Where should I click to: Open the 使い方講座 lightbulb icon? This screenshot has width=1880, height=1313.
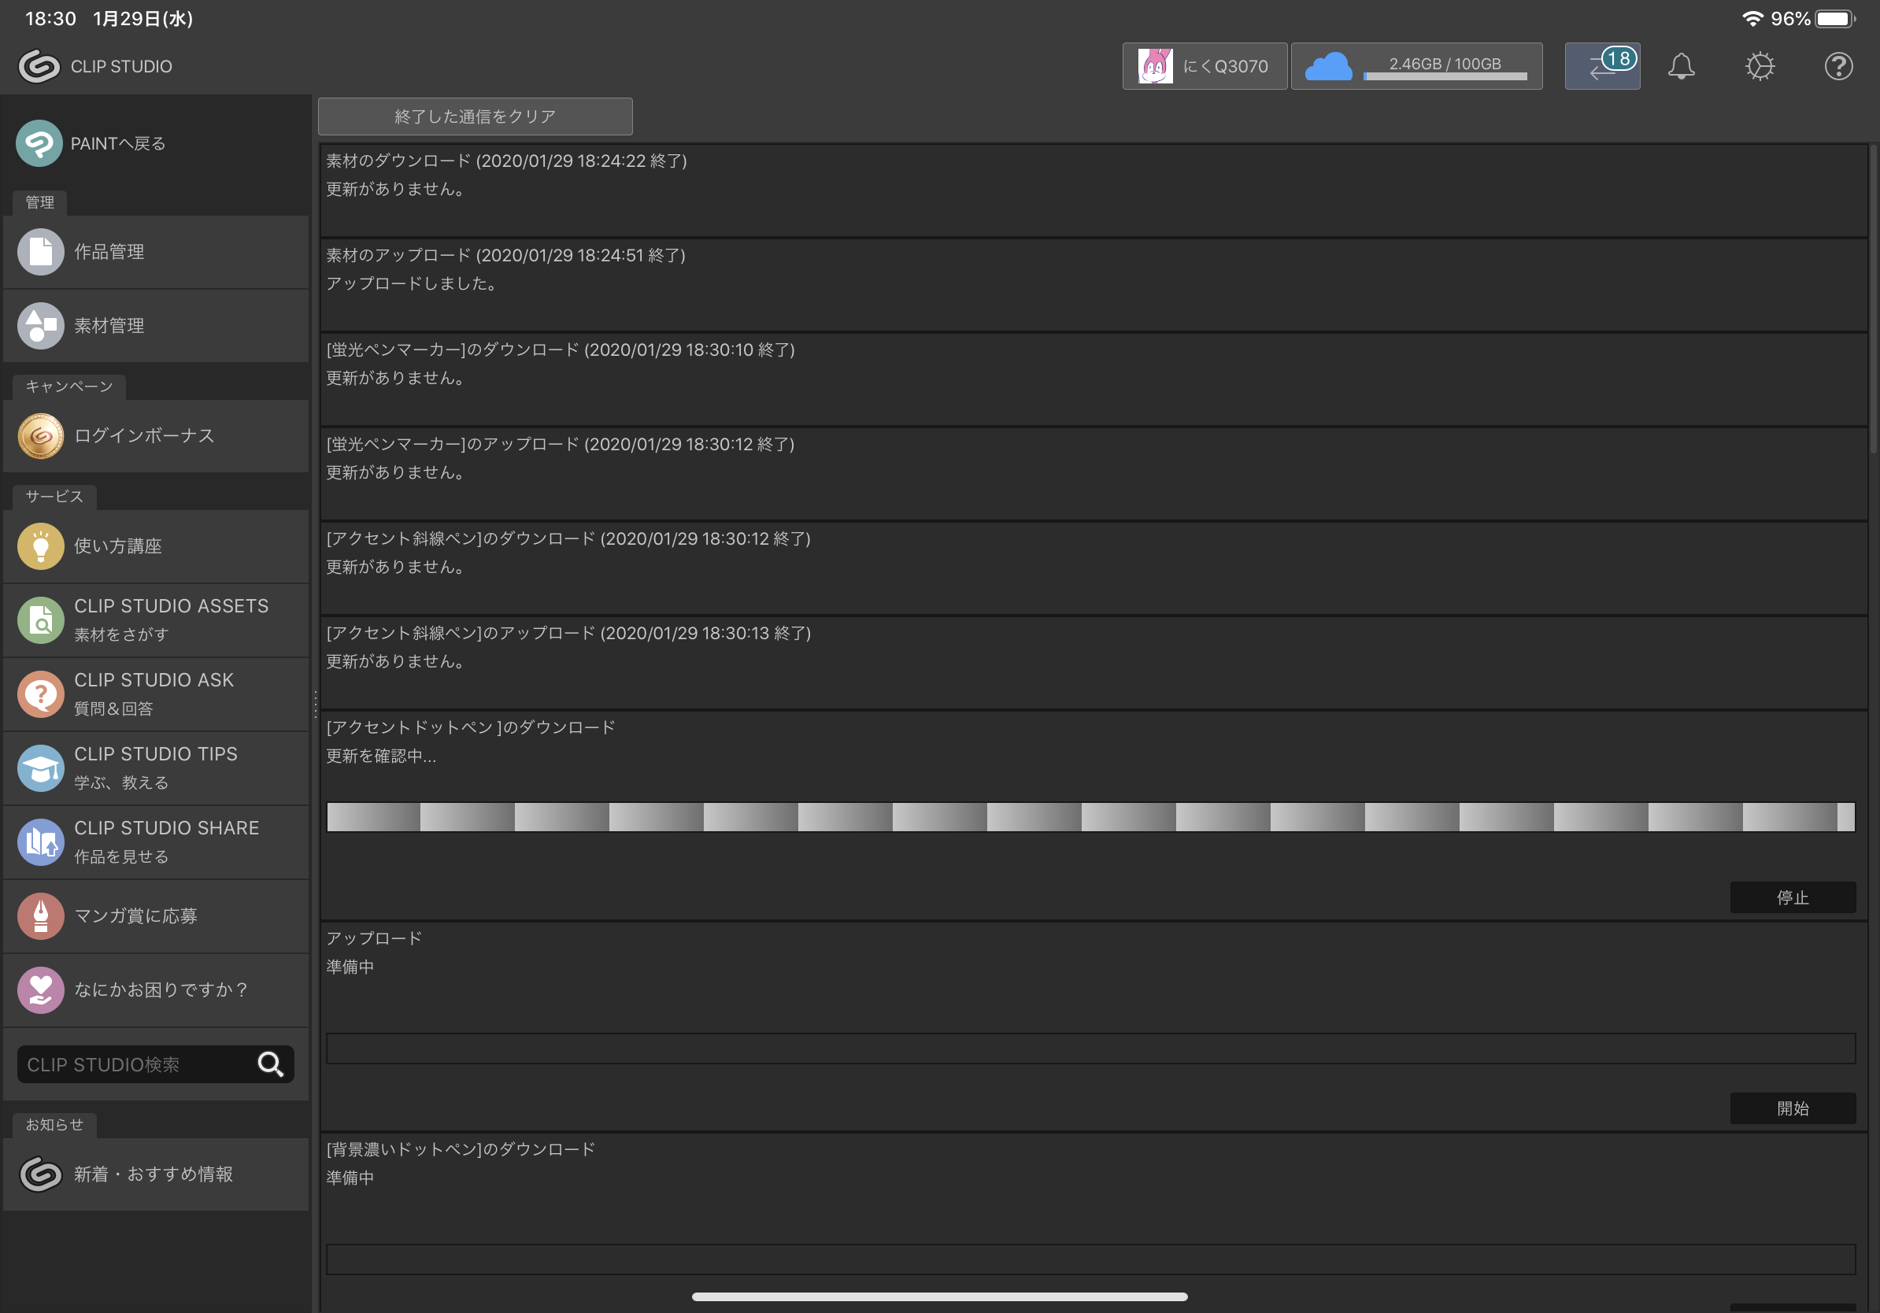(x=40, y=546)
